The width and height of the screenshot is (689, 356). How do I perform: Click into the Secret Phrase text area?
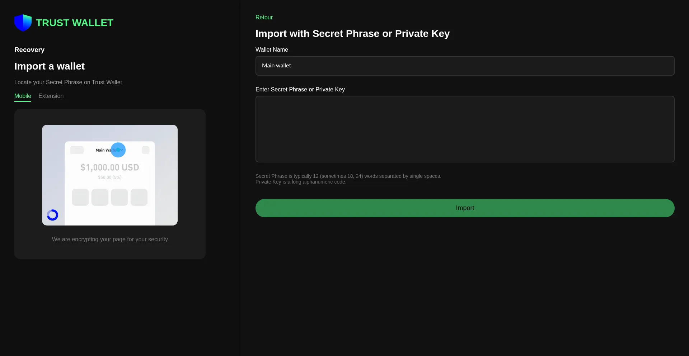465,129
